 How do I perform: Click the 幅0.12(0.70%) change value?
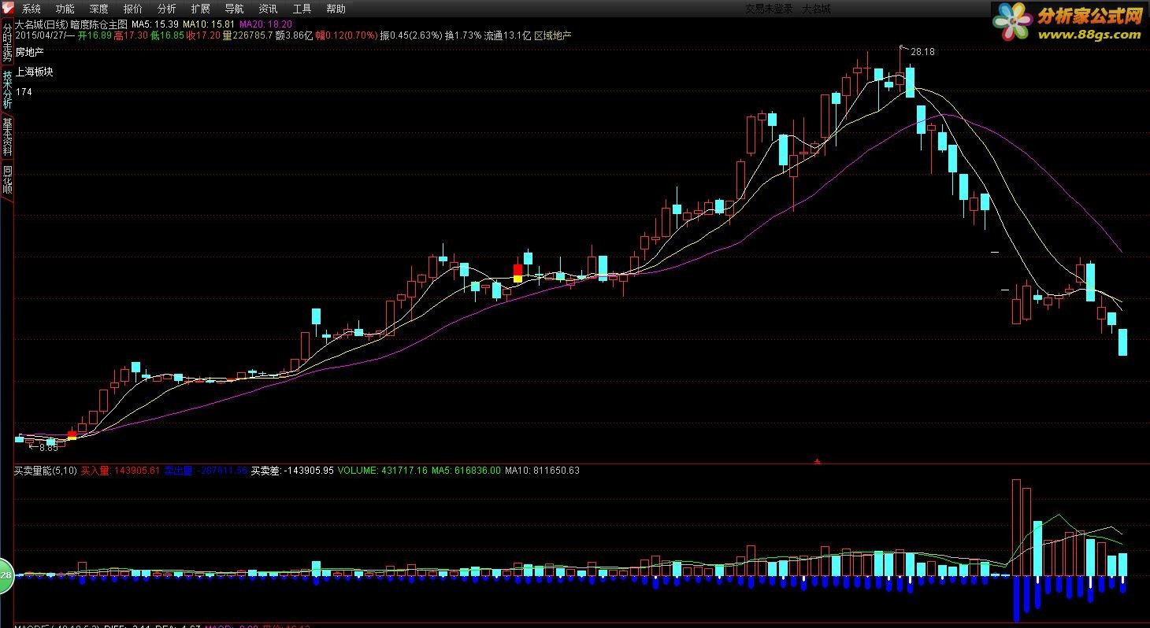point(346,35)
